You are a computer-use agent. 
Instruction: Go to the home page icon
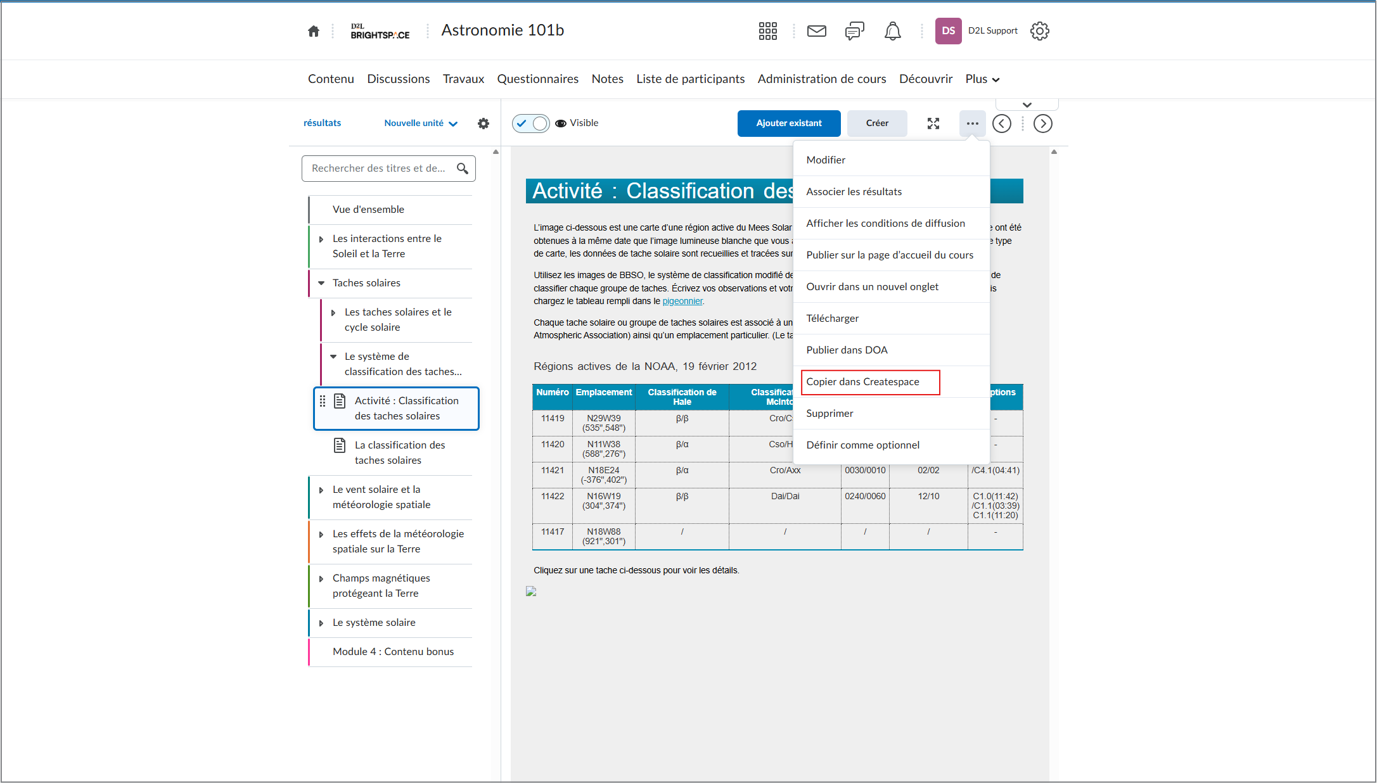point(314,31)
